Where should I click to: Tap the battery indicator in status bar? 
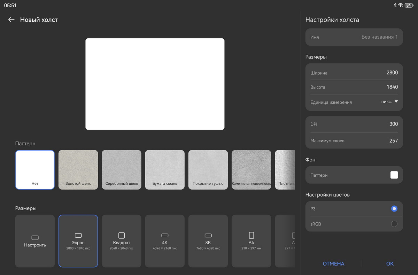pyautogui.click(x=409, y=5)
